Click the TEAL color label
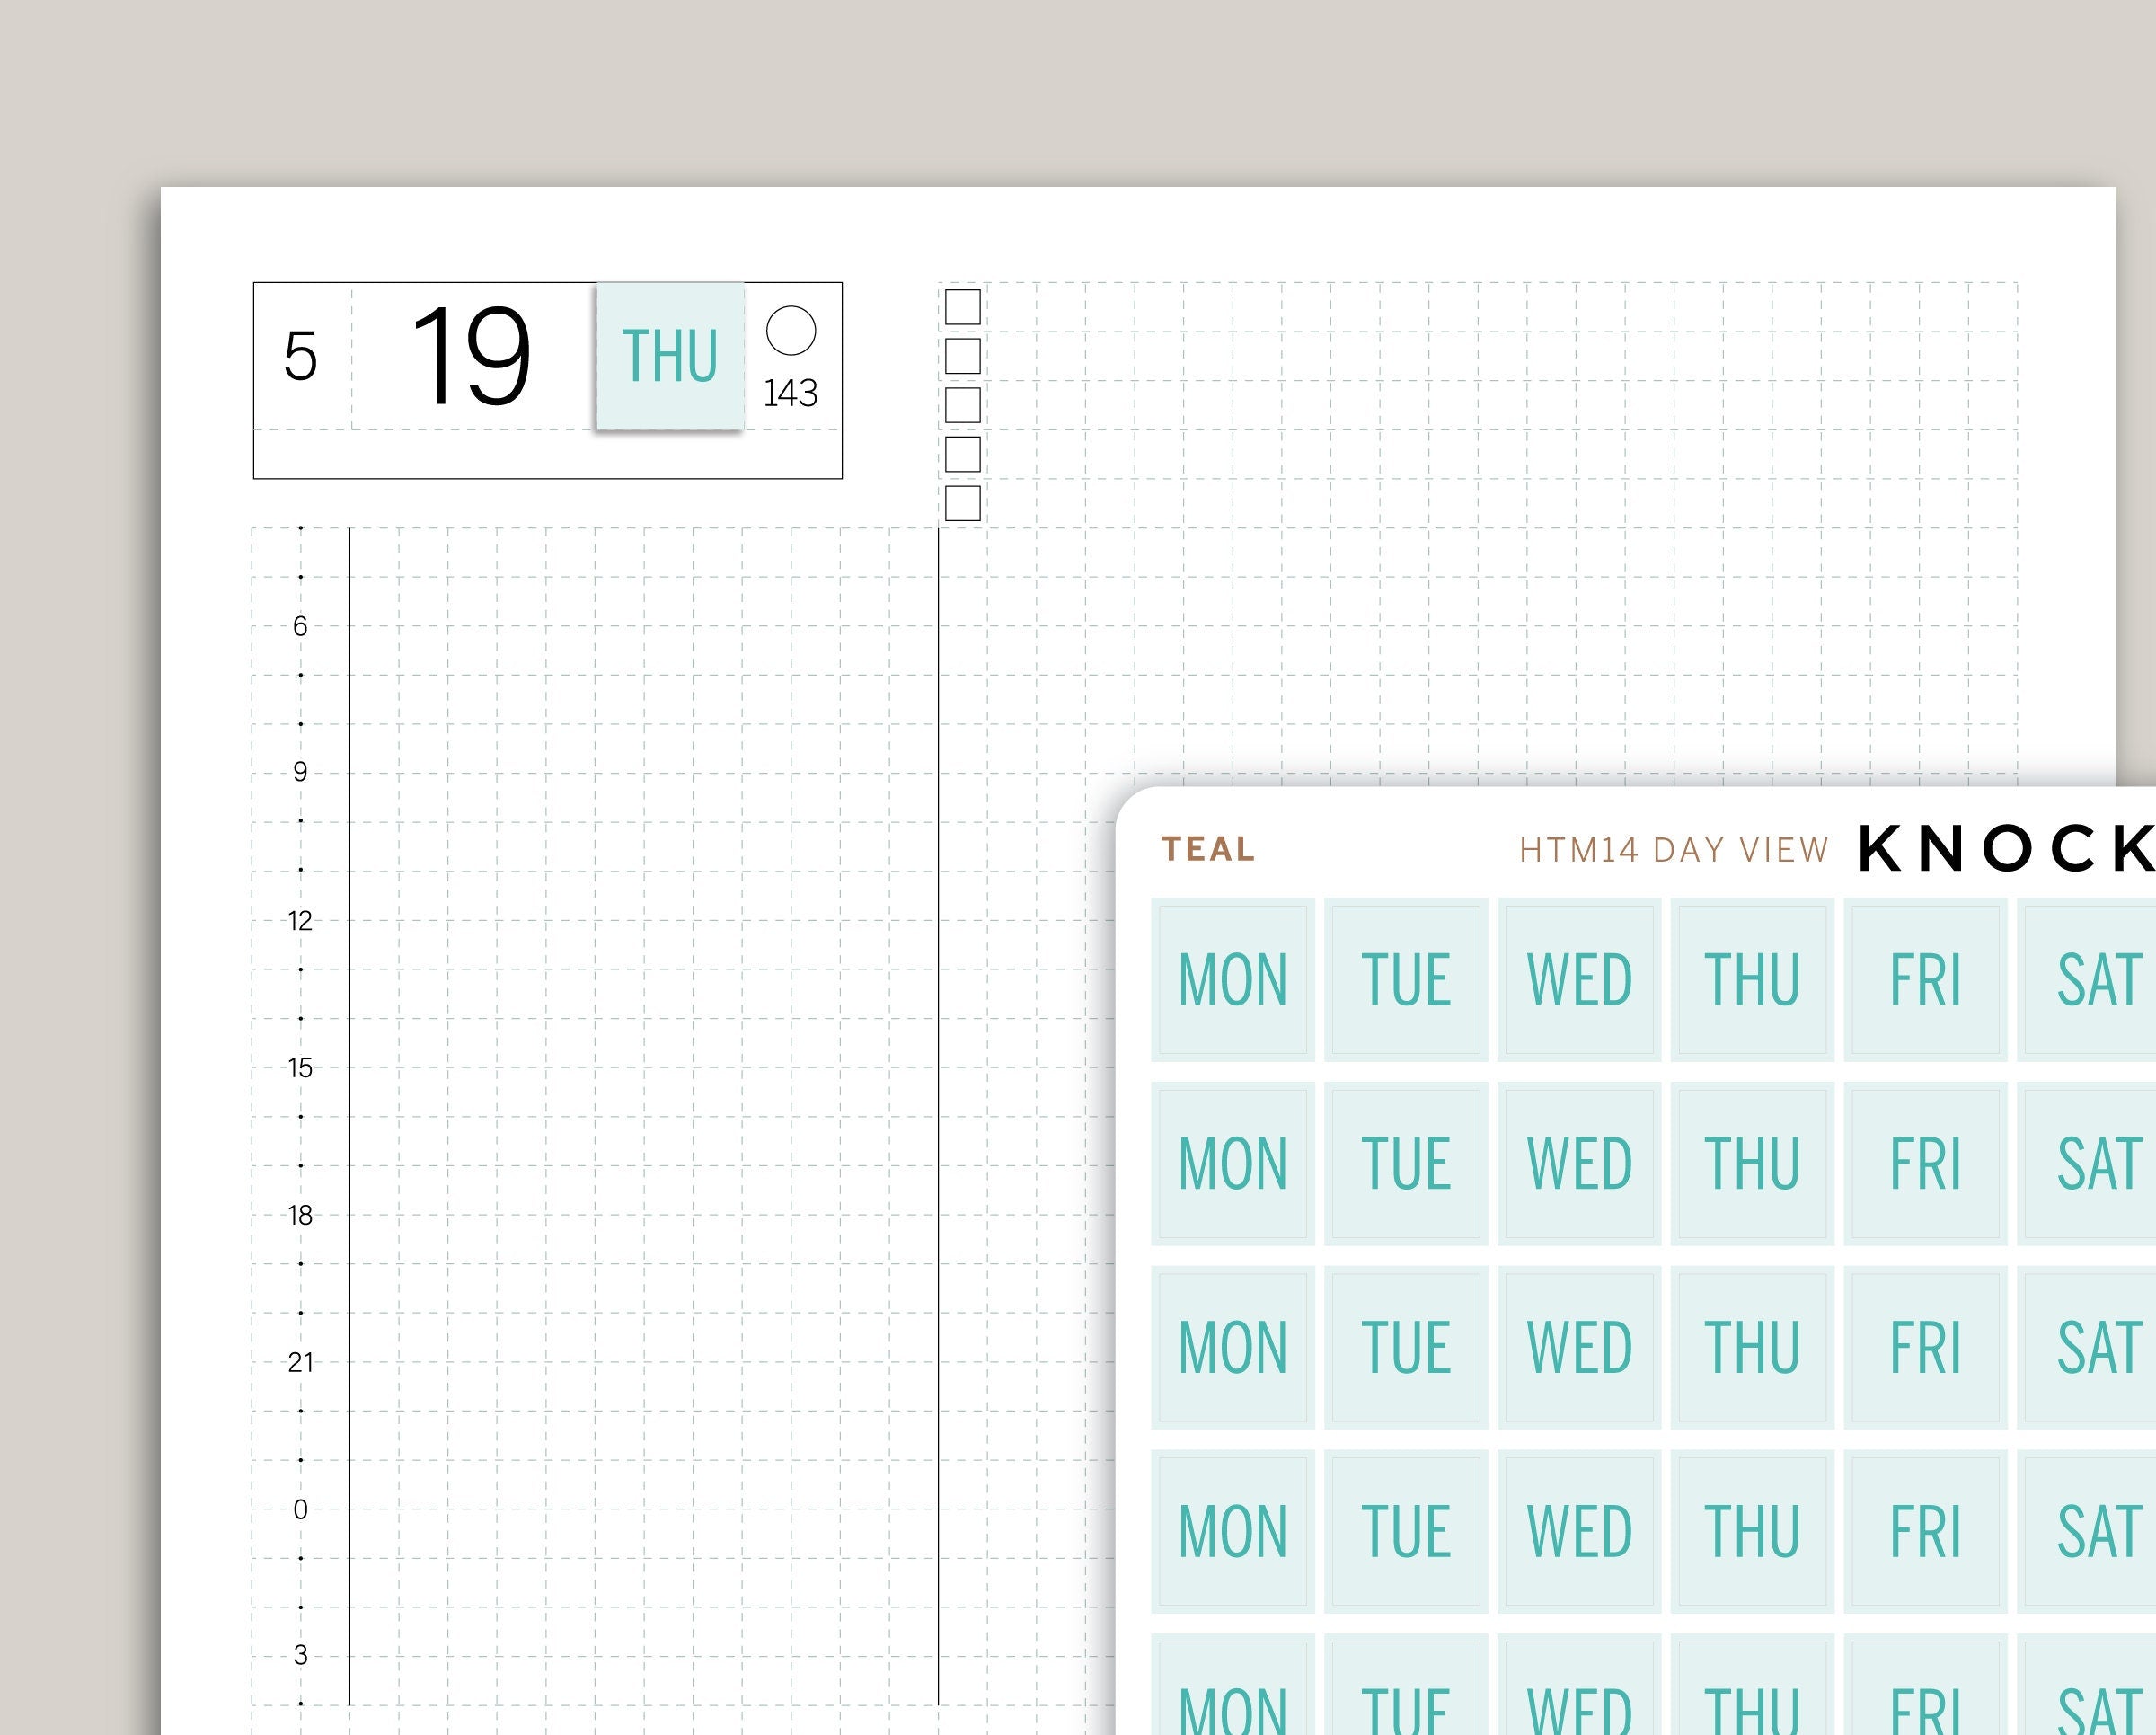2156x1735 pixels. click(x=1208, y=850)
